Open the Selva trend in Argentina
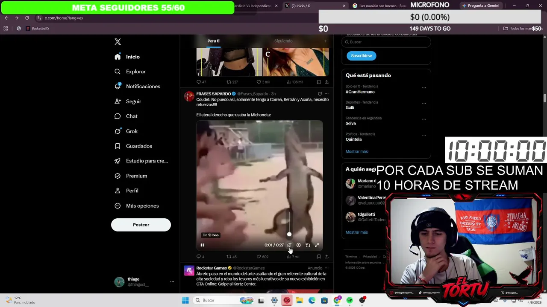This screenshot has width=547, height=307. pos(351,124)
